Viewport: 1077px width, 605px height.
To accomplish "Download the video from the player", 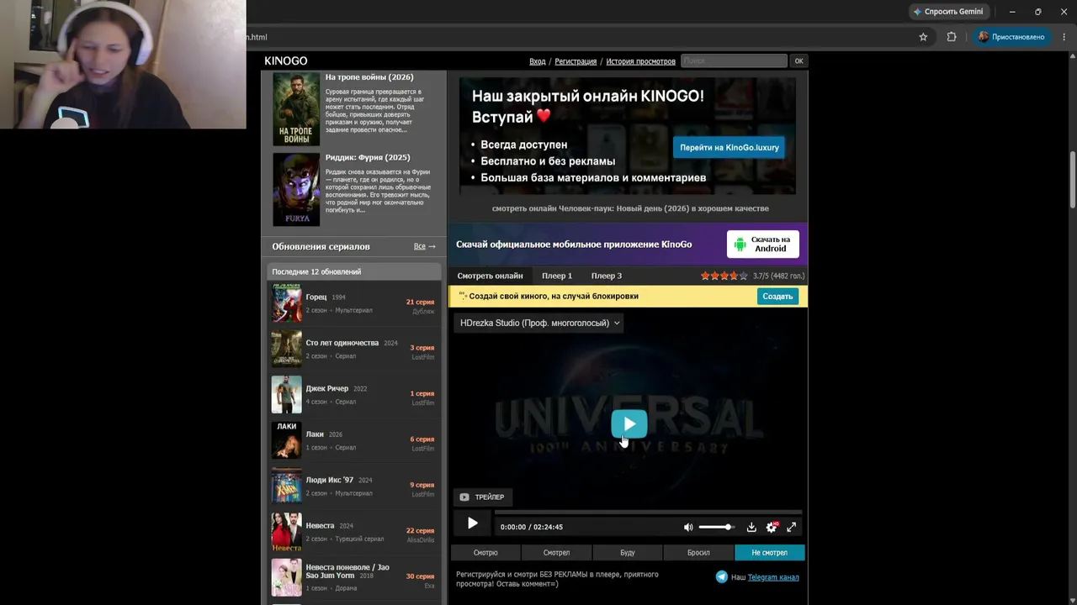I will coord(751,527).
